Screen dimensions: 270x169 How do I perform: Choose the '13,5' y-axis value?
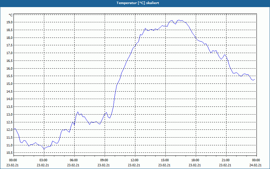point(10,107)
